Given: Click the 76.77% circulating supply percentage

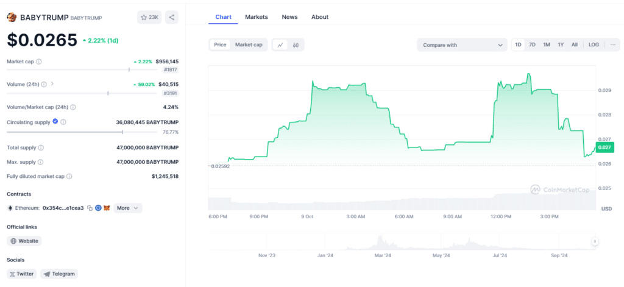Looking at the screenshot, I should (171, 132).
